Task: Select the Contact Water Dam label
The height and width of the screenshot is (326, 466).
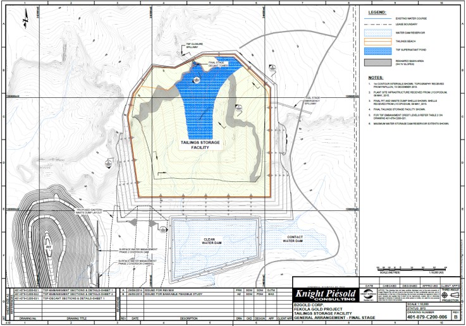Action: pos(293,239)
